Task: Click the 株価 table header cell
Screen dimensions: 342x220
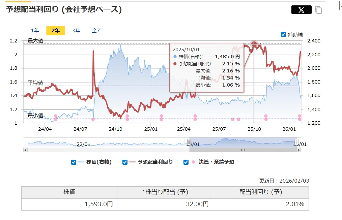Action: (69, 192)
